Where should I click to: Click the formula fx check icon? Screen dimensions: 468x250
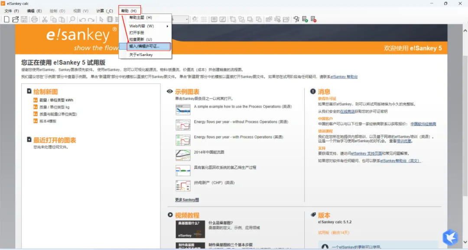(296, 19)
